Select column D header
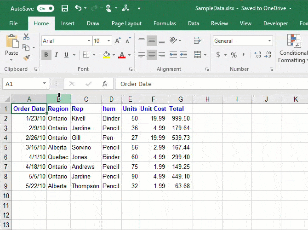The height and width of the screenshot is (230, 308). point(111,99)
